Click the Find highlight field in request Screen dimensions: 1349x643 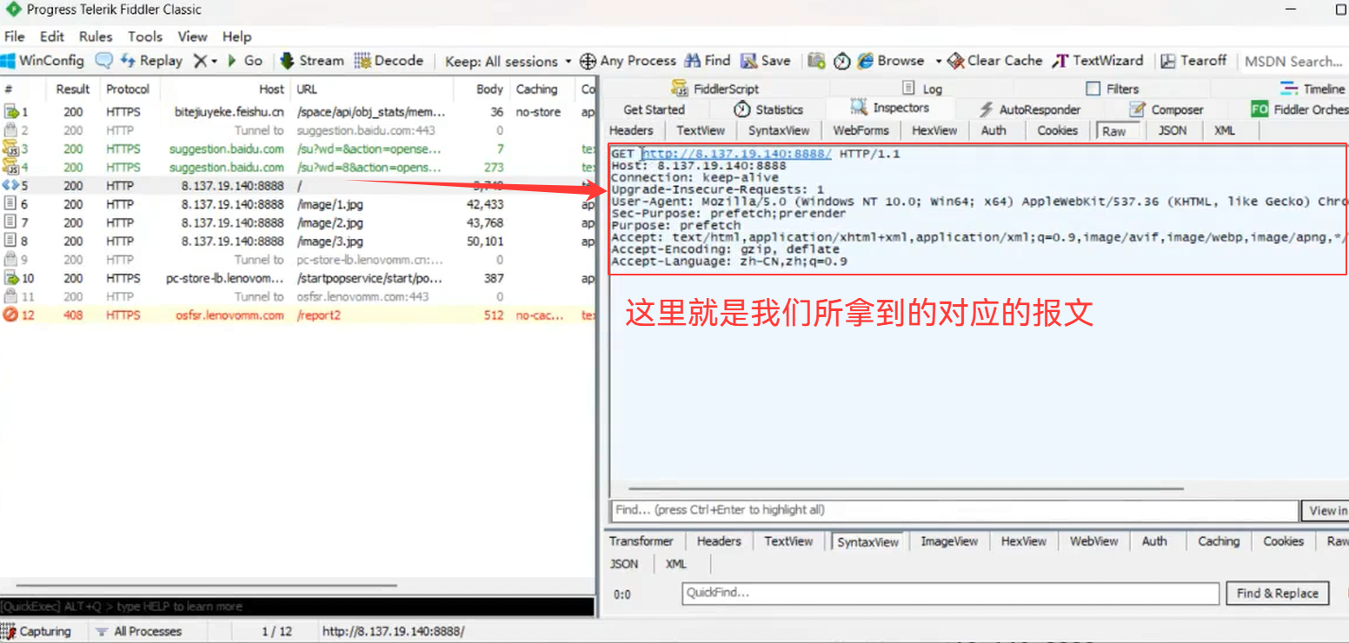click(x=954, y=510)
